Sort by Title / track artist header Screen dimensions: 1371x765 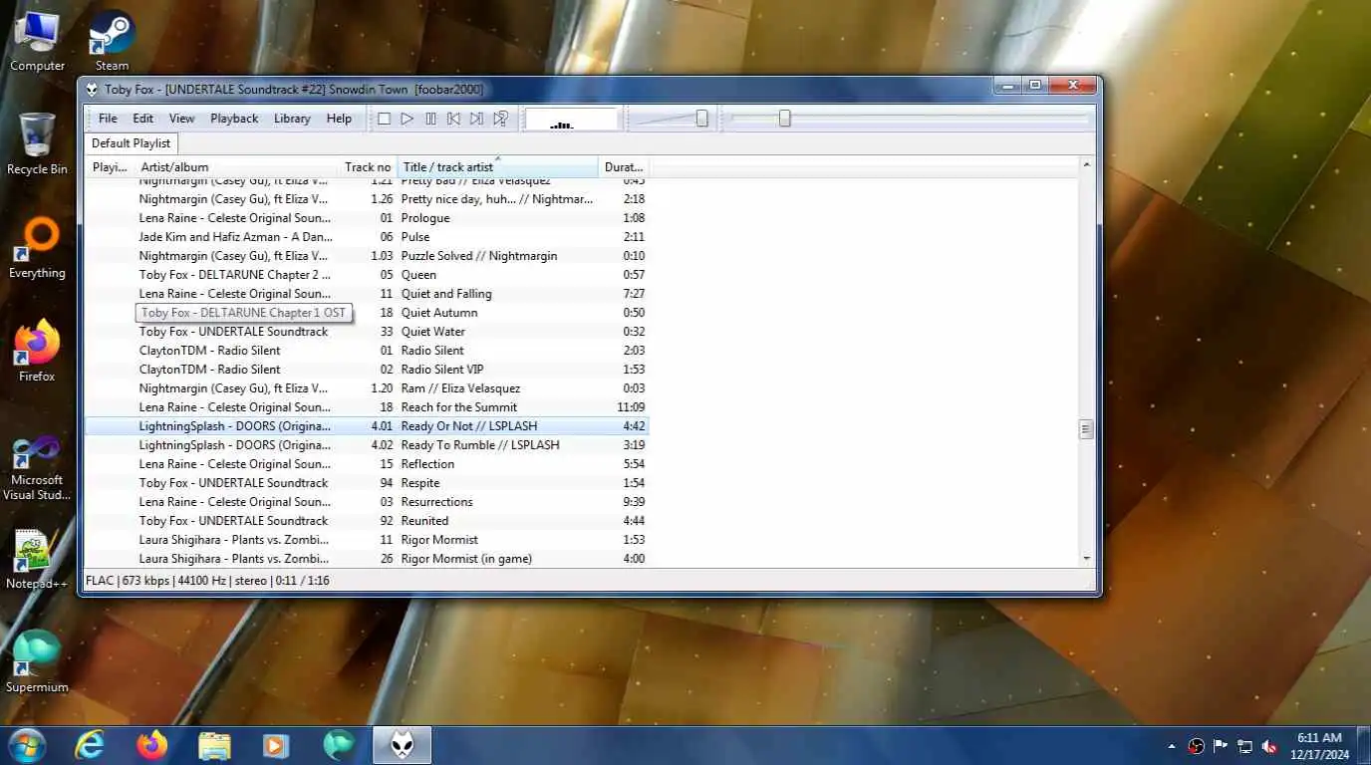[x=498, y=167]
